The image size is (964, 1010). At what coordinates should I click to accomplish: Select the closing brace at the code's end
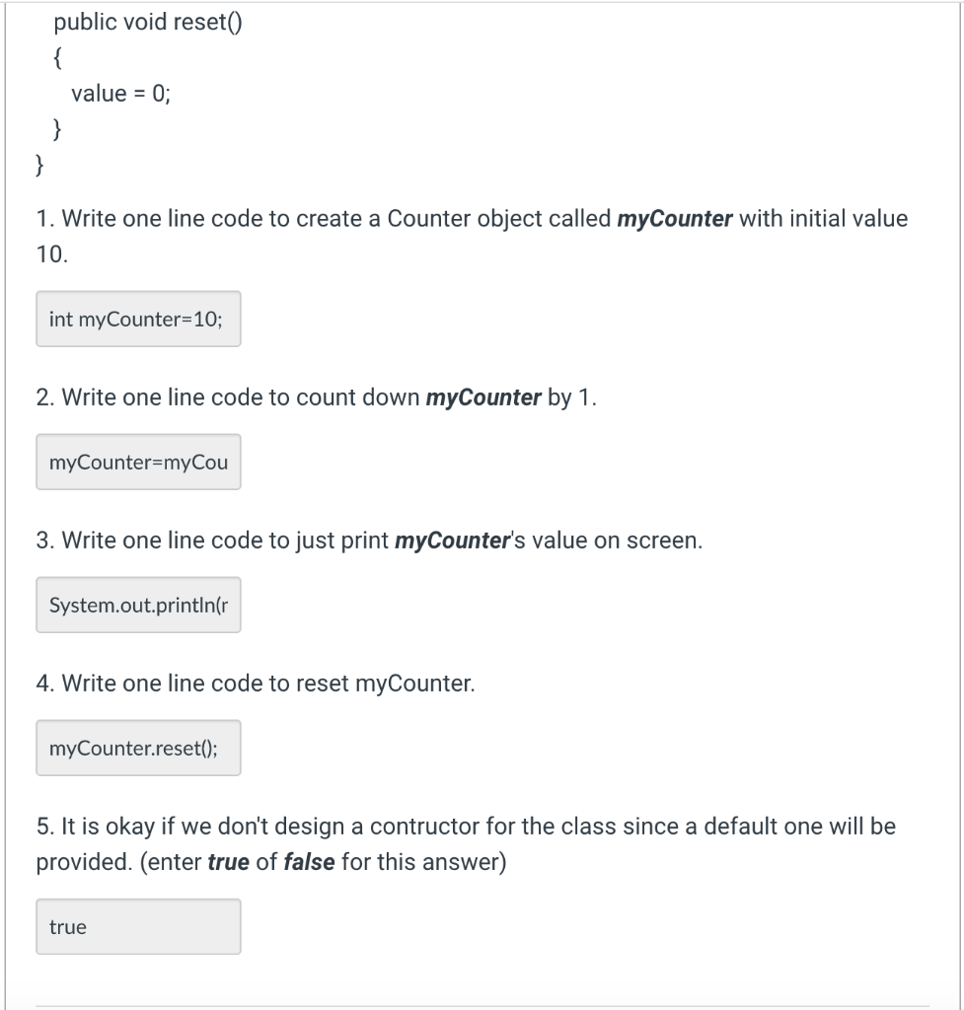37,166
